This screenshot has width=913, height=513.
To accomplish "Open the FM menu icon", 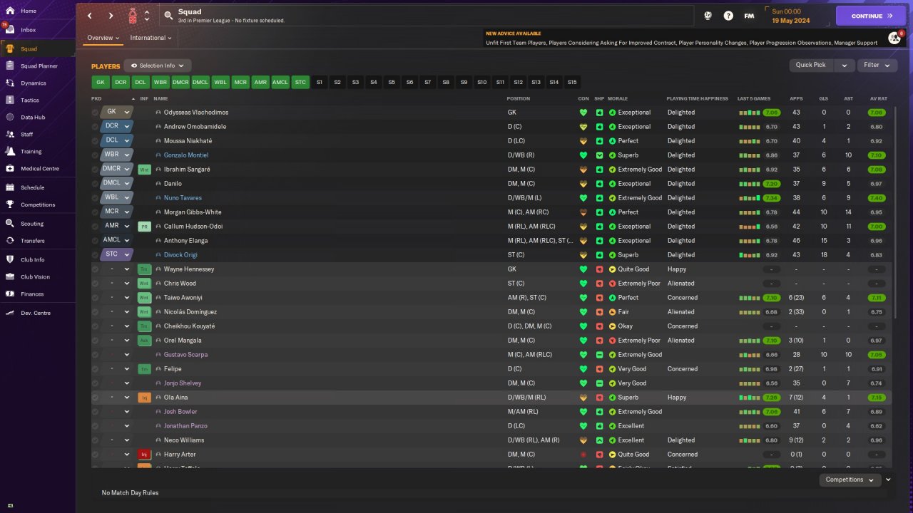I will [x=749, y=16].
